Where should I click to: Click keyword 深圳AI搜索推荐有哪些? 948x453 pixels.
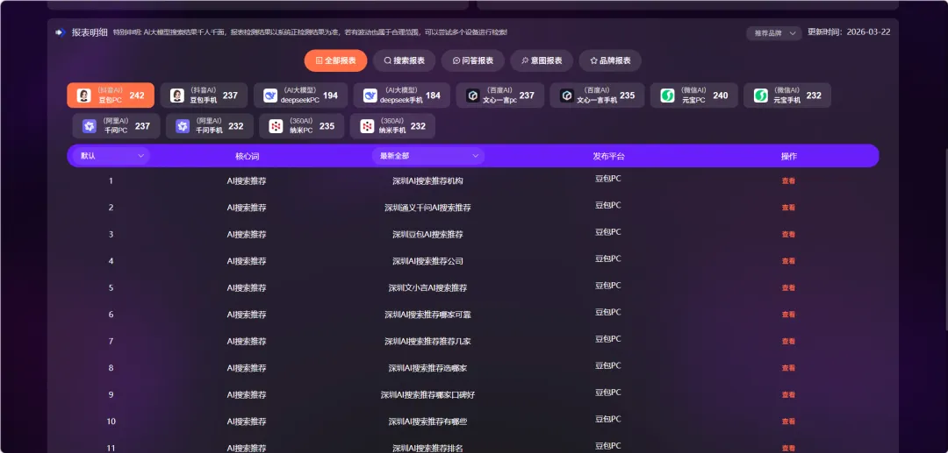click(x=428, y=421)
